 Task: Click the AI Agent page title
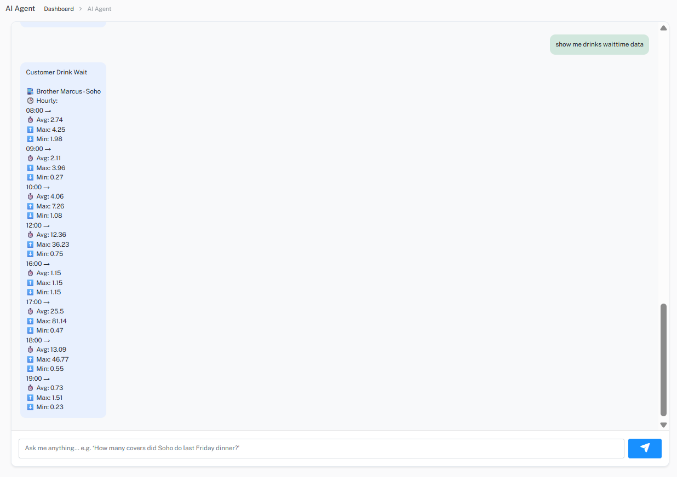click(20, 8)
